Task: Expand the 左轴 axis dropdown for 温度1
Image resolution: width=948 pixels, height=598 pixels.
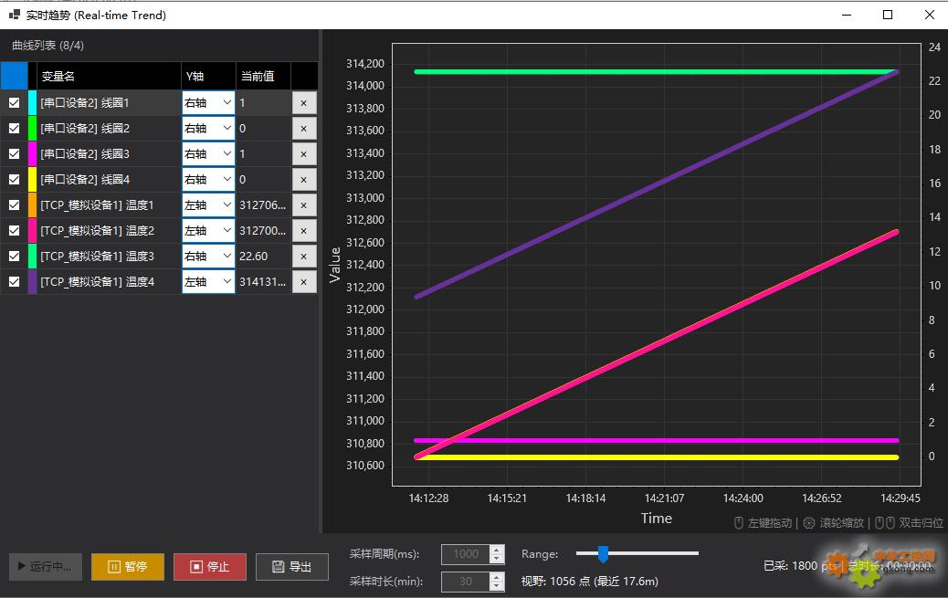Action: [208, 205]
